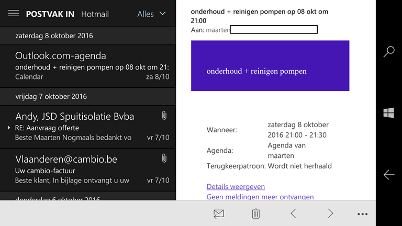The width and height of the screenshot is (402, 226).
Task: Tap the Windows Start button
Action: [x=389, y=113]
